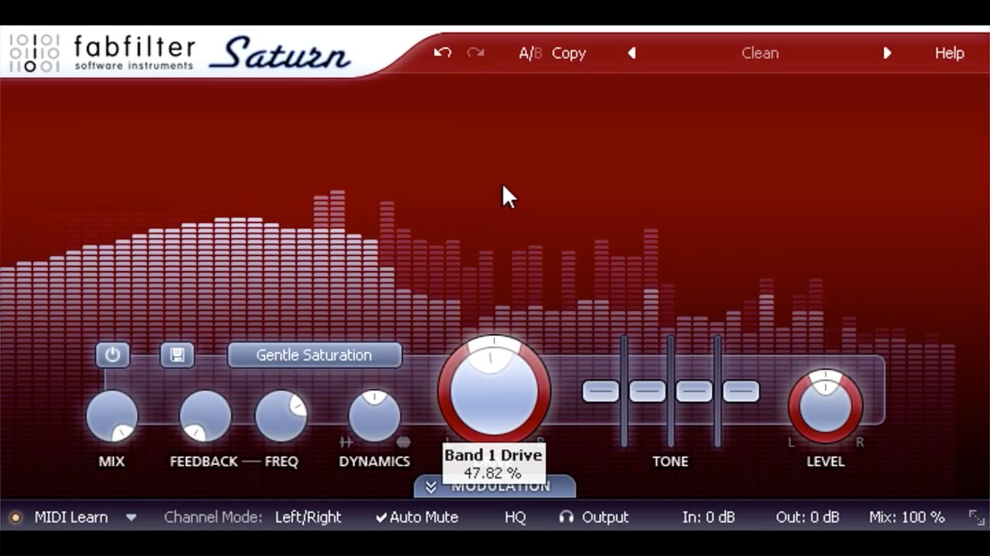Click the LEVEL label
The width and height of the screenshot is (990, 556).
pos(825,461)
